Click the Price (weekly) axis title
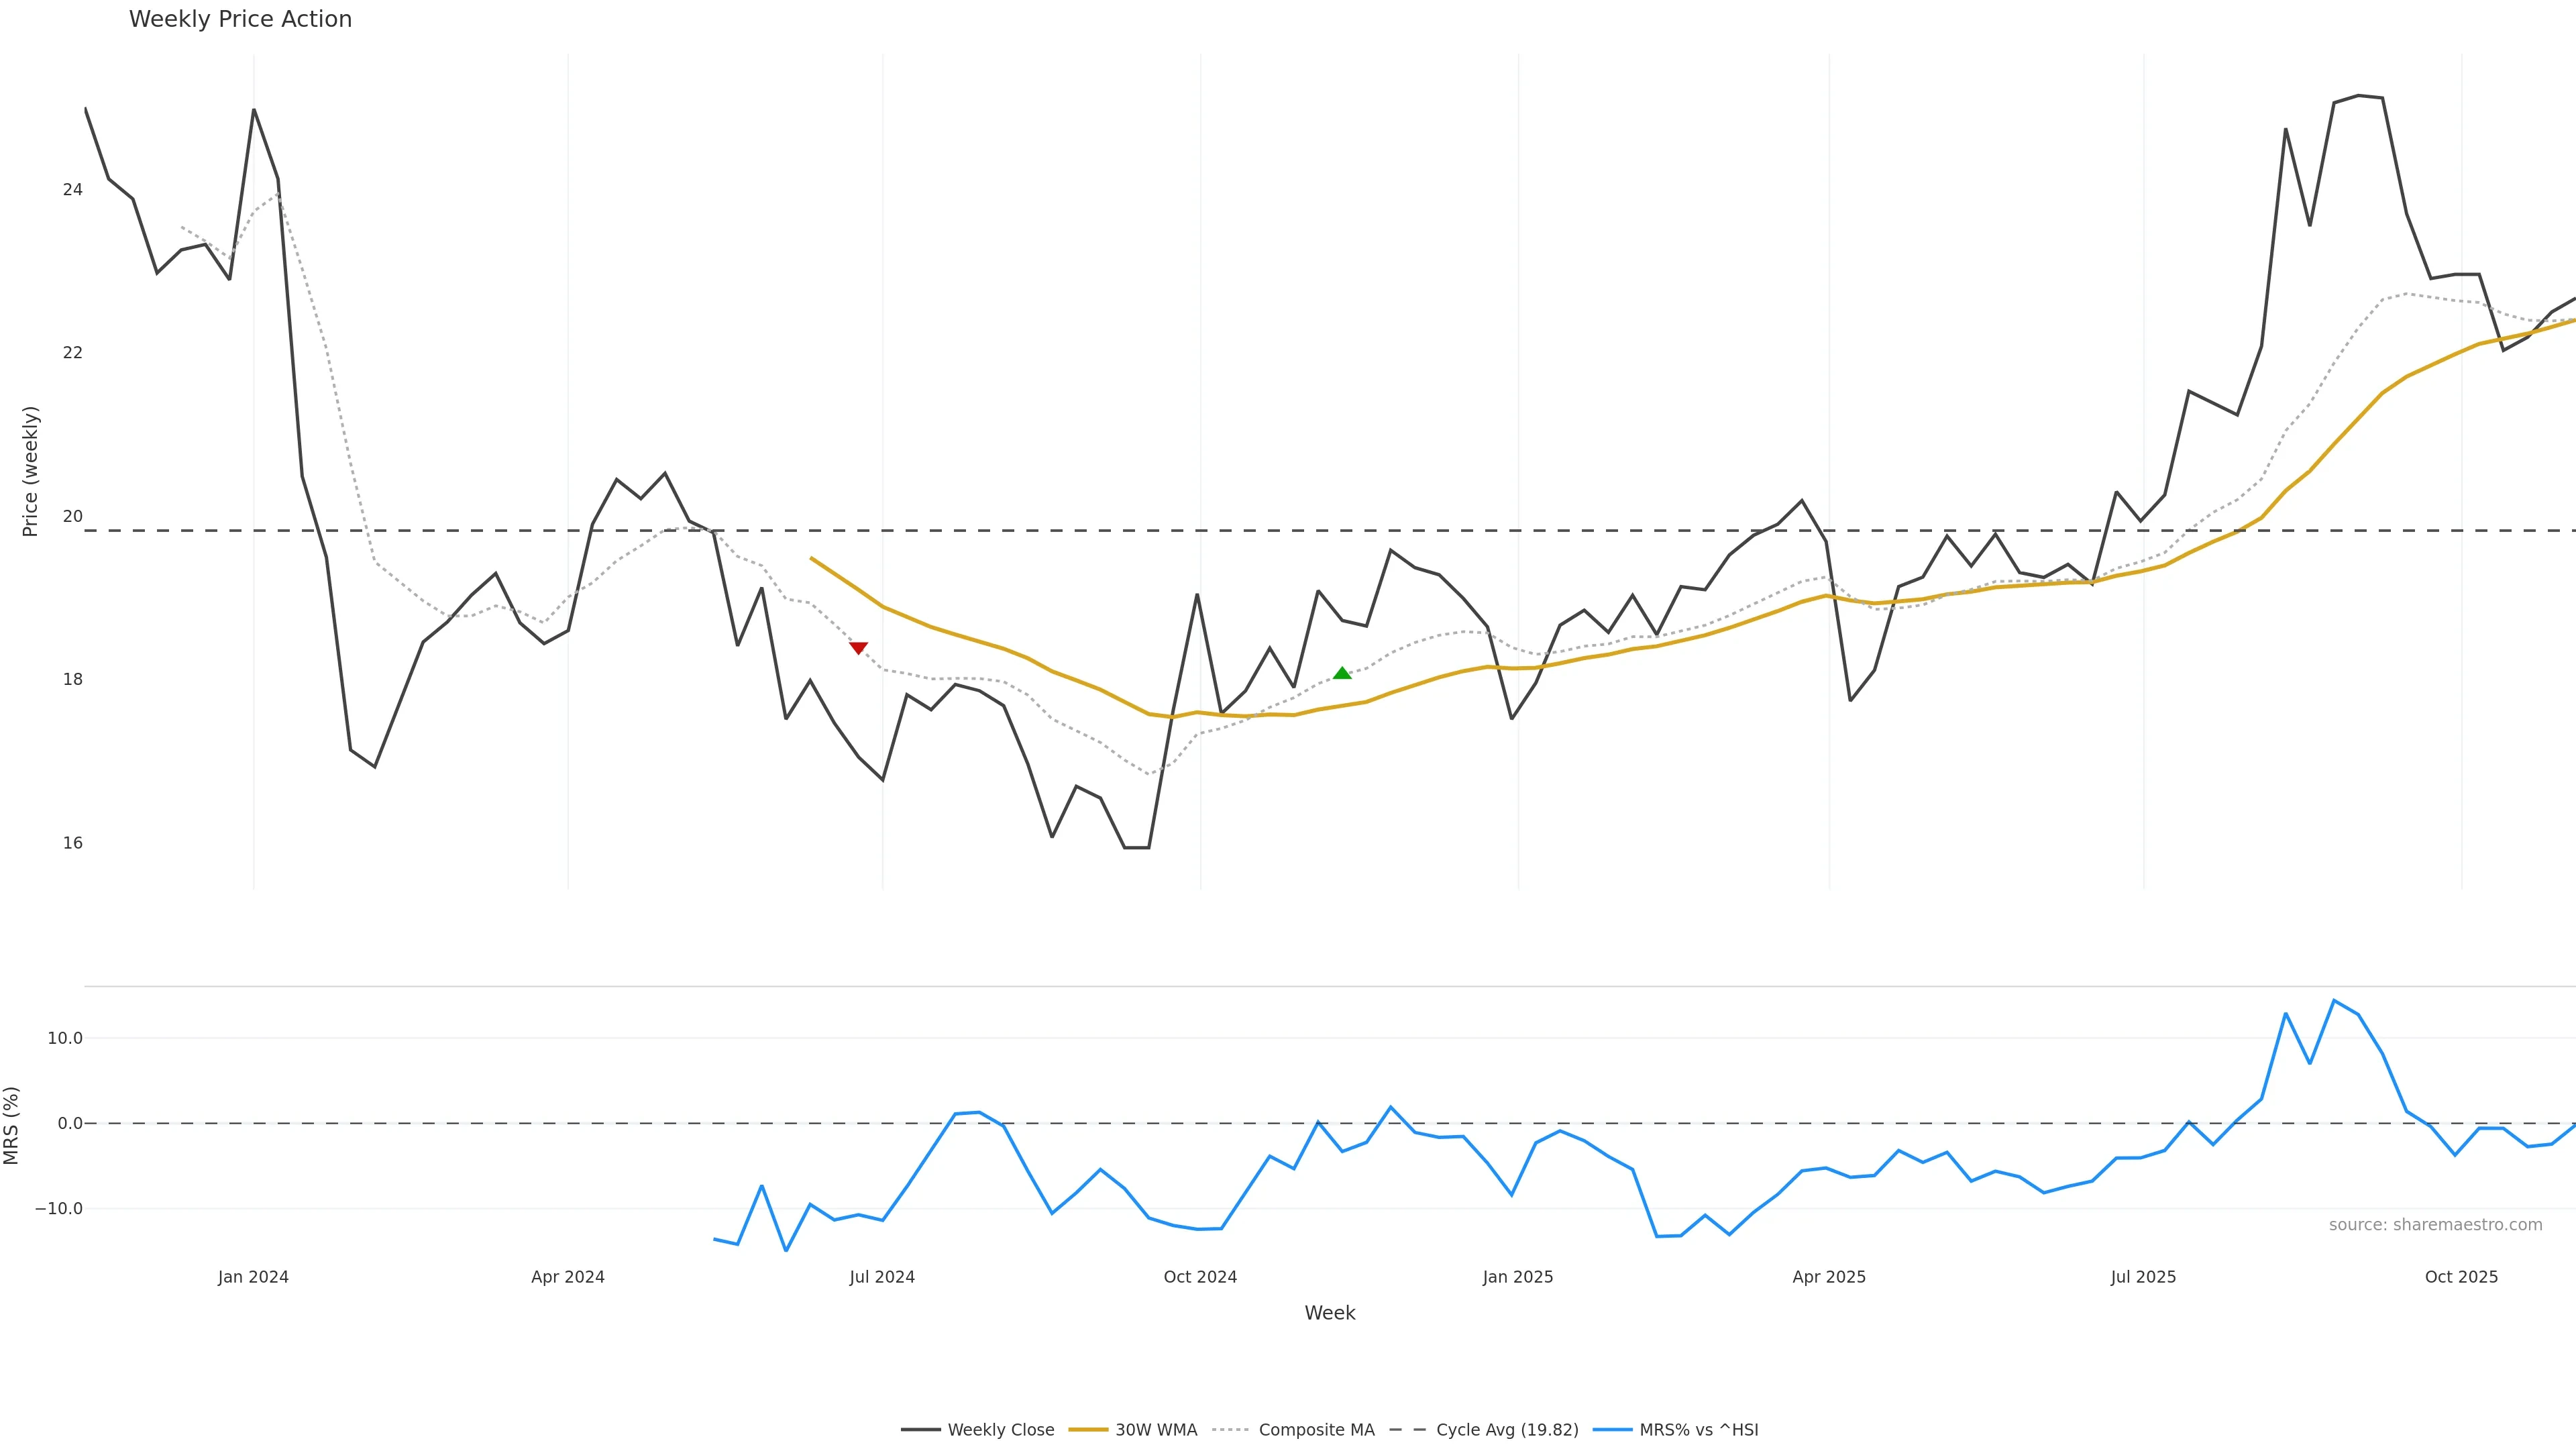This screenshot has height=1449, width=2576. [30, 471]
